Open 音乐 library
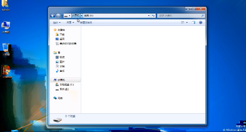The height and width of the screenshot is (132, 246). point(62,71)
